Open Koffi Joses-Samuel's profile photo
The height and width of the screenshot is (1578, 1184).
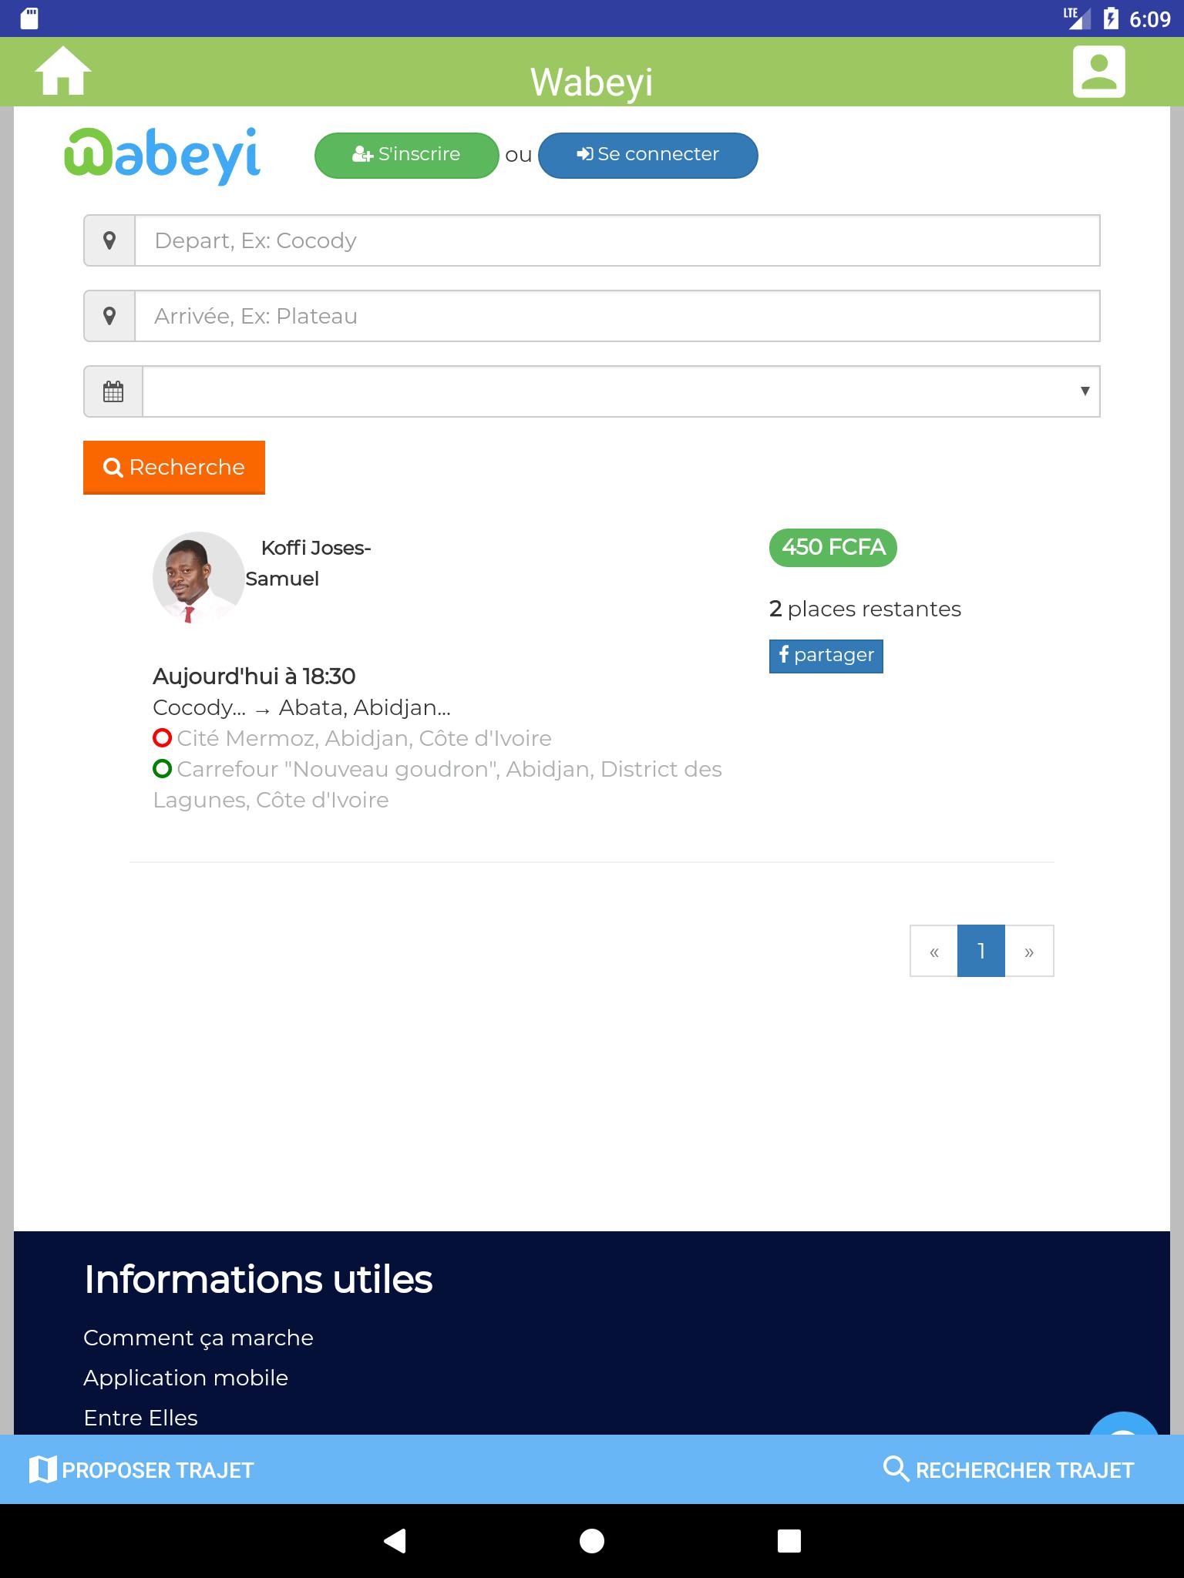tap(199, 578)
